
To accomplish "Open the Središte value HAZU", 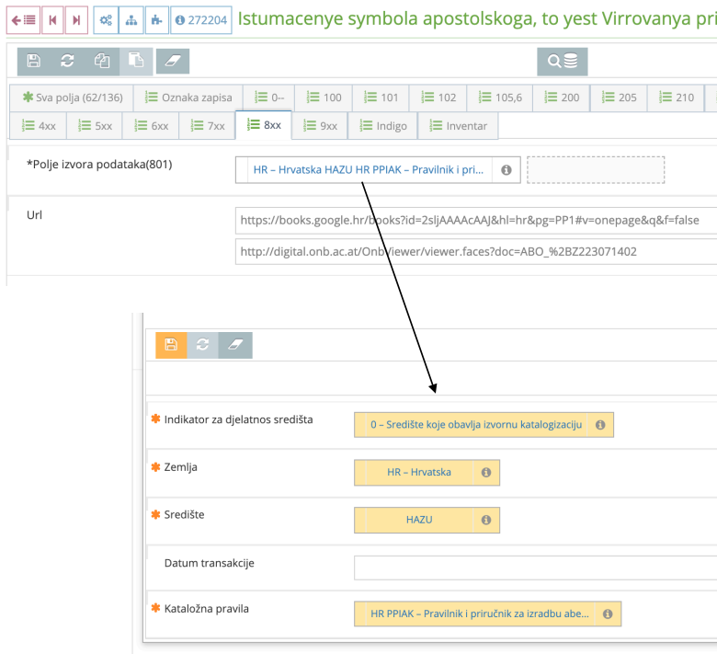I will [419, 520].
